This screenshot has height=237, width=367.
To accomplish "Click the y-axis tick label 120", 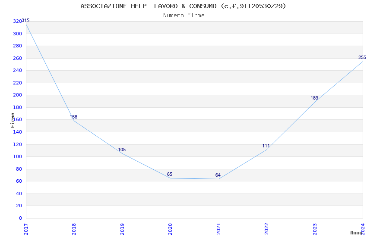I will pos(17,144).
